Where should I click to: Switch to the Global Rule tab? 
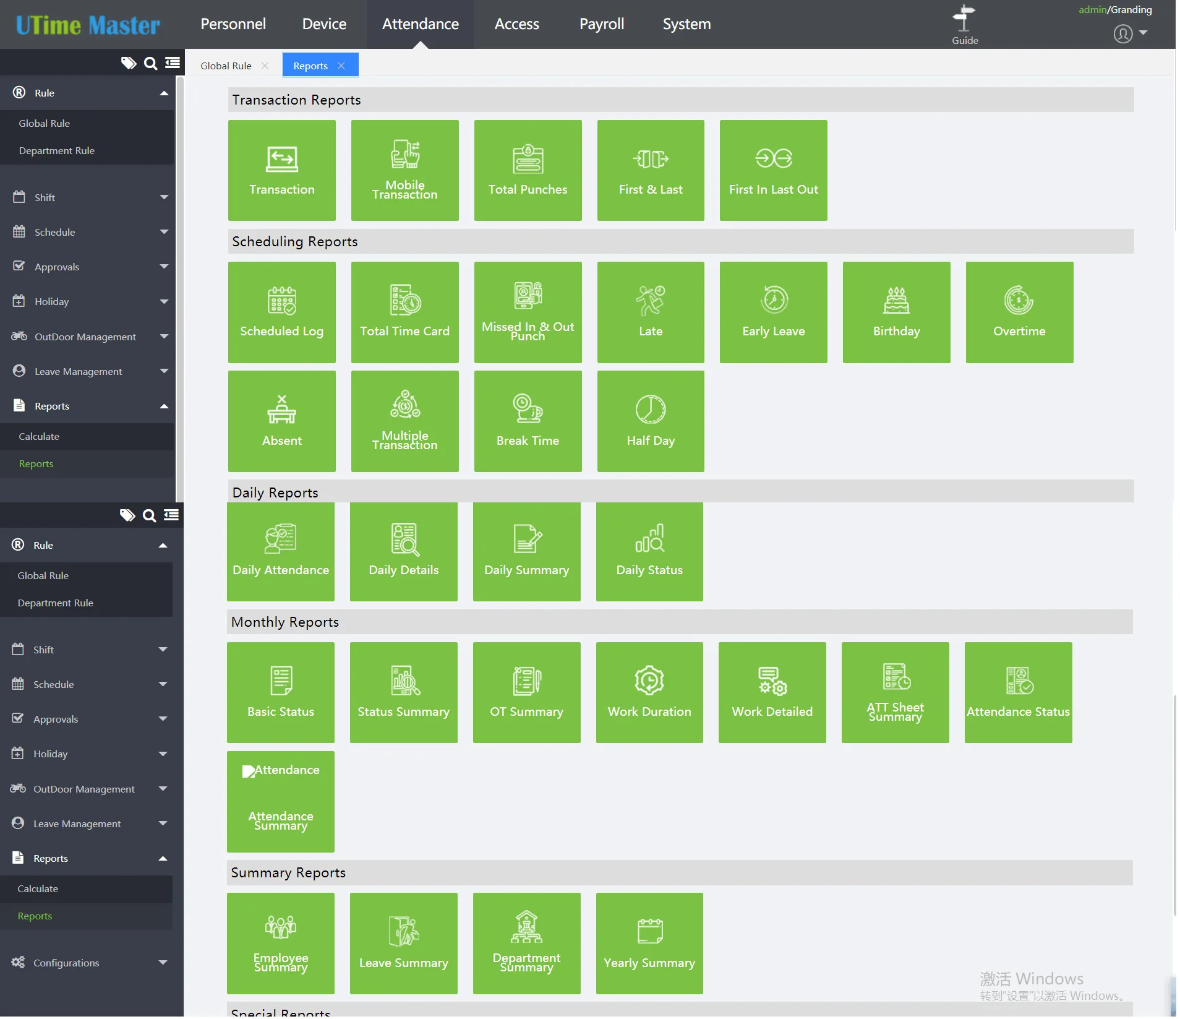point(226,66)
